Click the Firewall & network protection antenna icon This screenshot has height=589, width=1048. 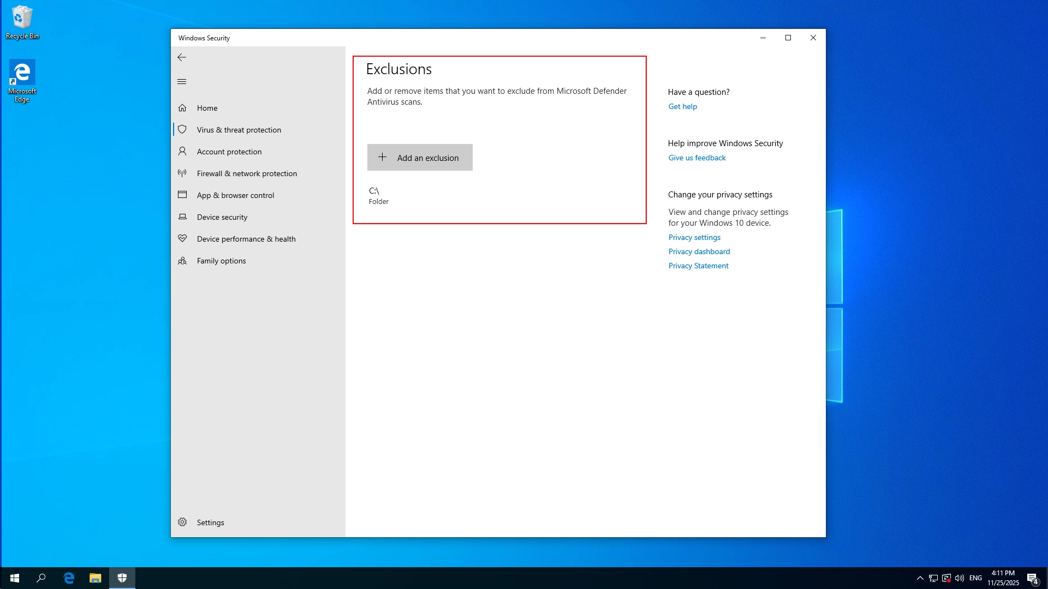coord(182,173)
